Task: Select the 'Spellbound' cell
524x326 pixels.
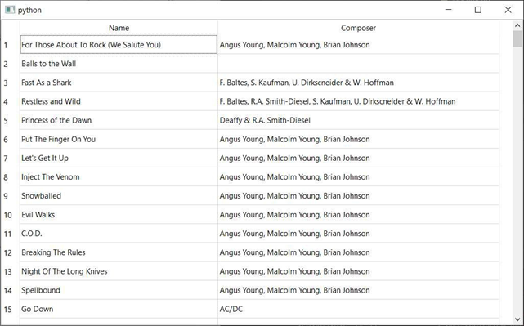Action: point(119,290)
